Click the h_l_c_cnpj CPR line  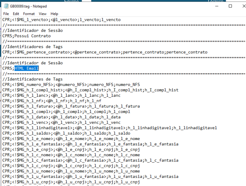point(71,166)
